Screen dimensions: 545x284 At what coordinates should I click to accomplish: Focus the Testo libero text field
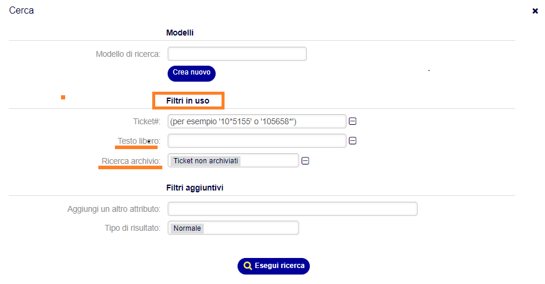coord(257,141)
